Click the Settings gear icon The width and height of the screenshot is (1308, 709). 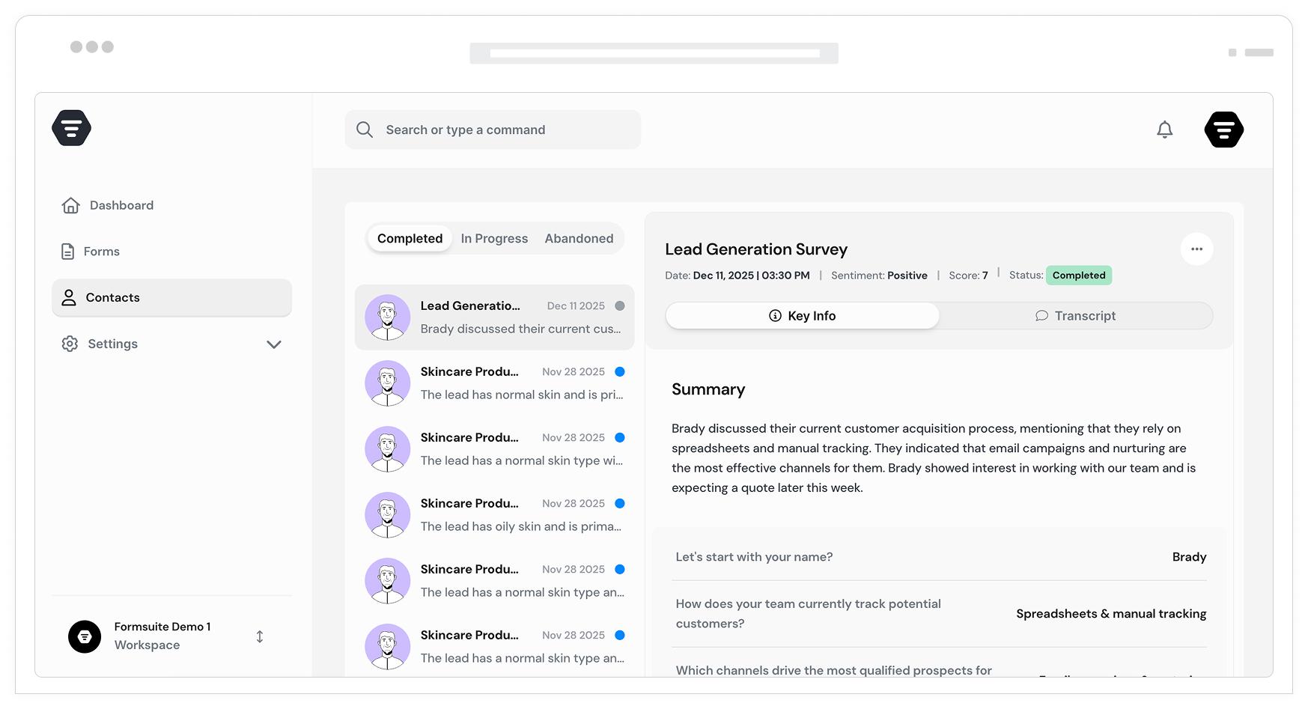[70, 344]
